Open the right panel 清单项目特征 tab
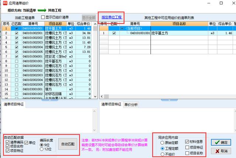Screen dimensions: 236x158 (x=111, y=104)
